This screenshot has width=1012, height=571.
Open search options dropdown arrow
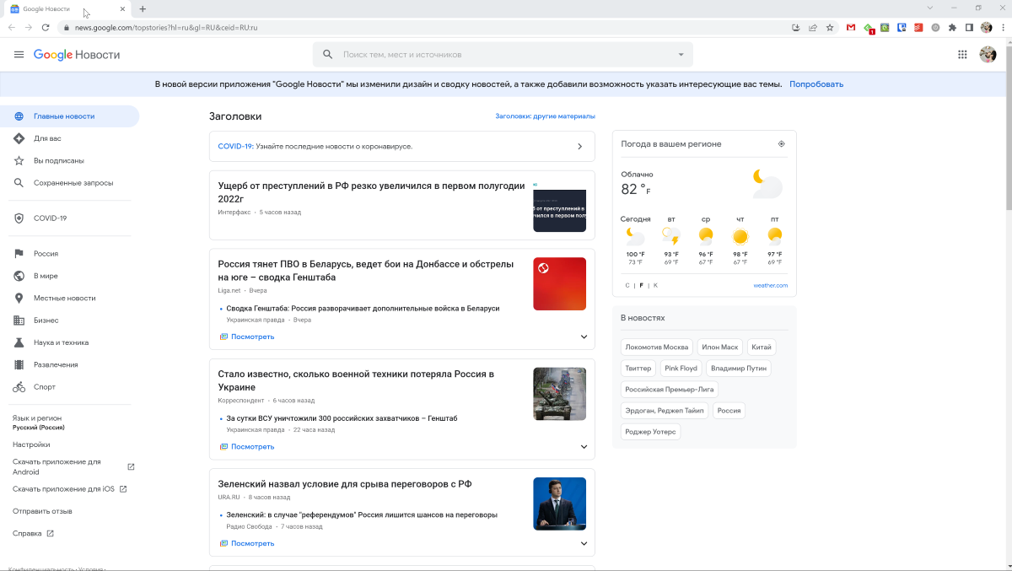point(681,55)
